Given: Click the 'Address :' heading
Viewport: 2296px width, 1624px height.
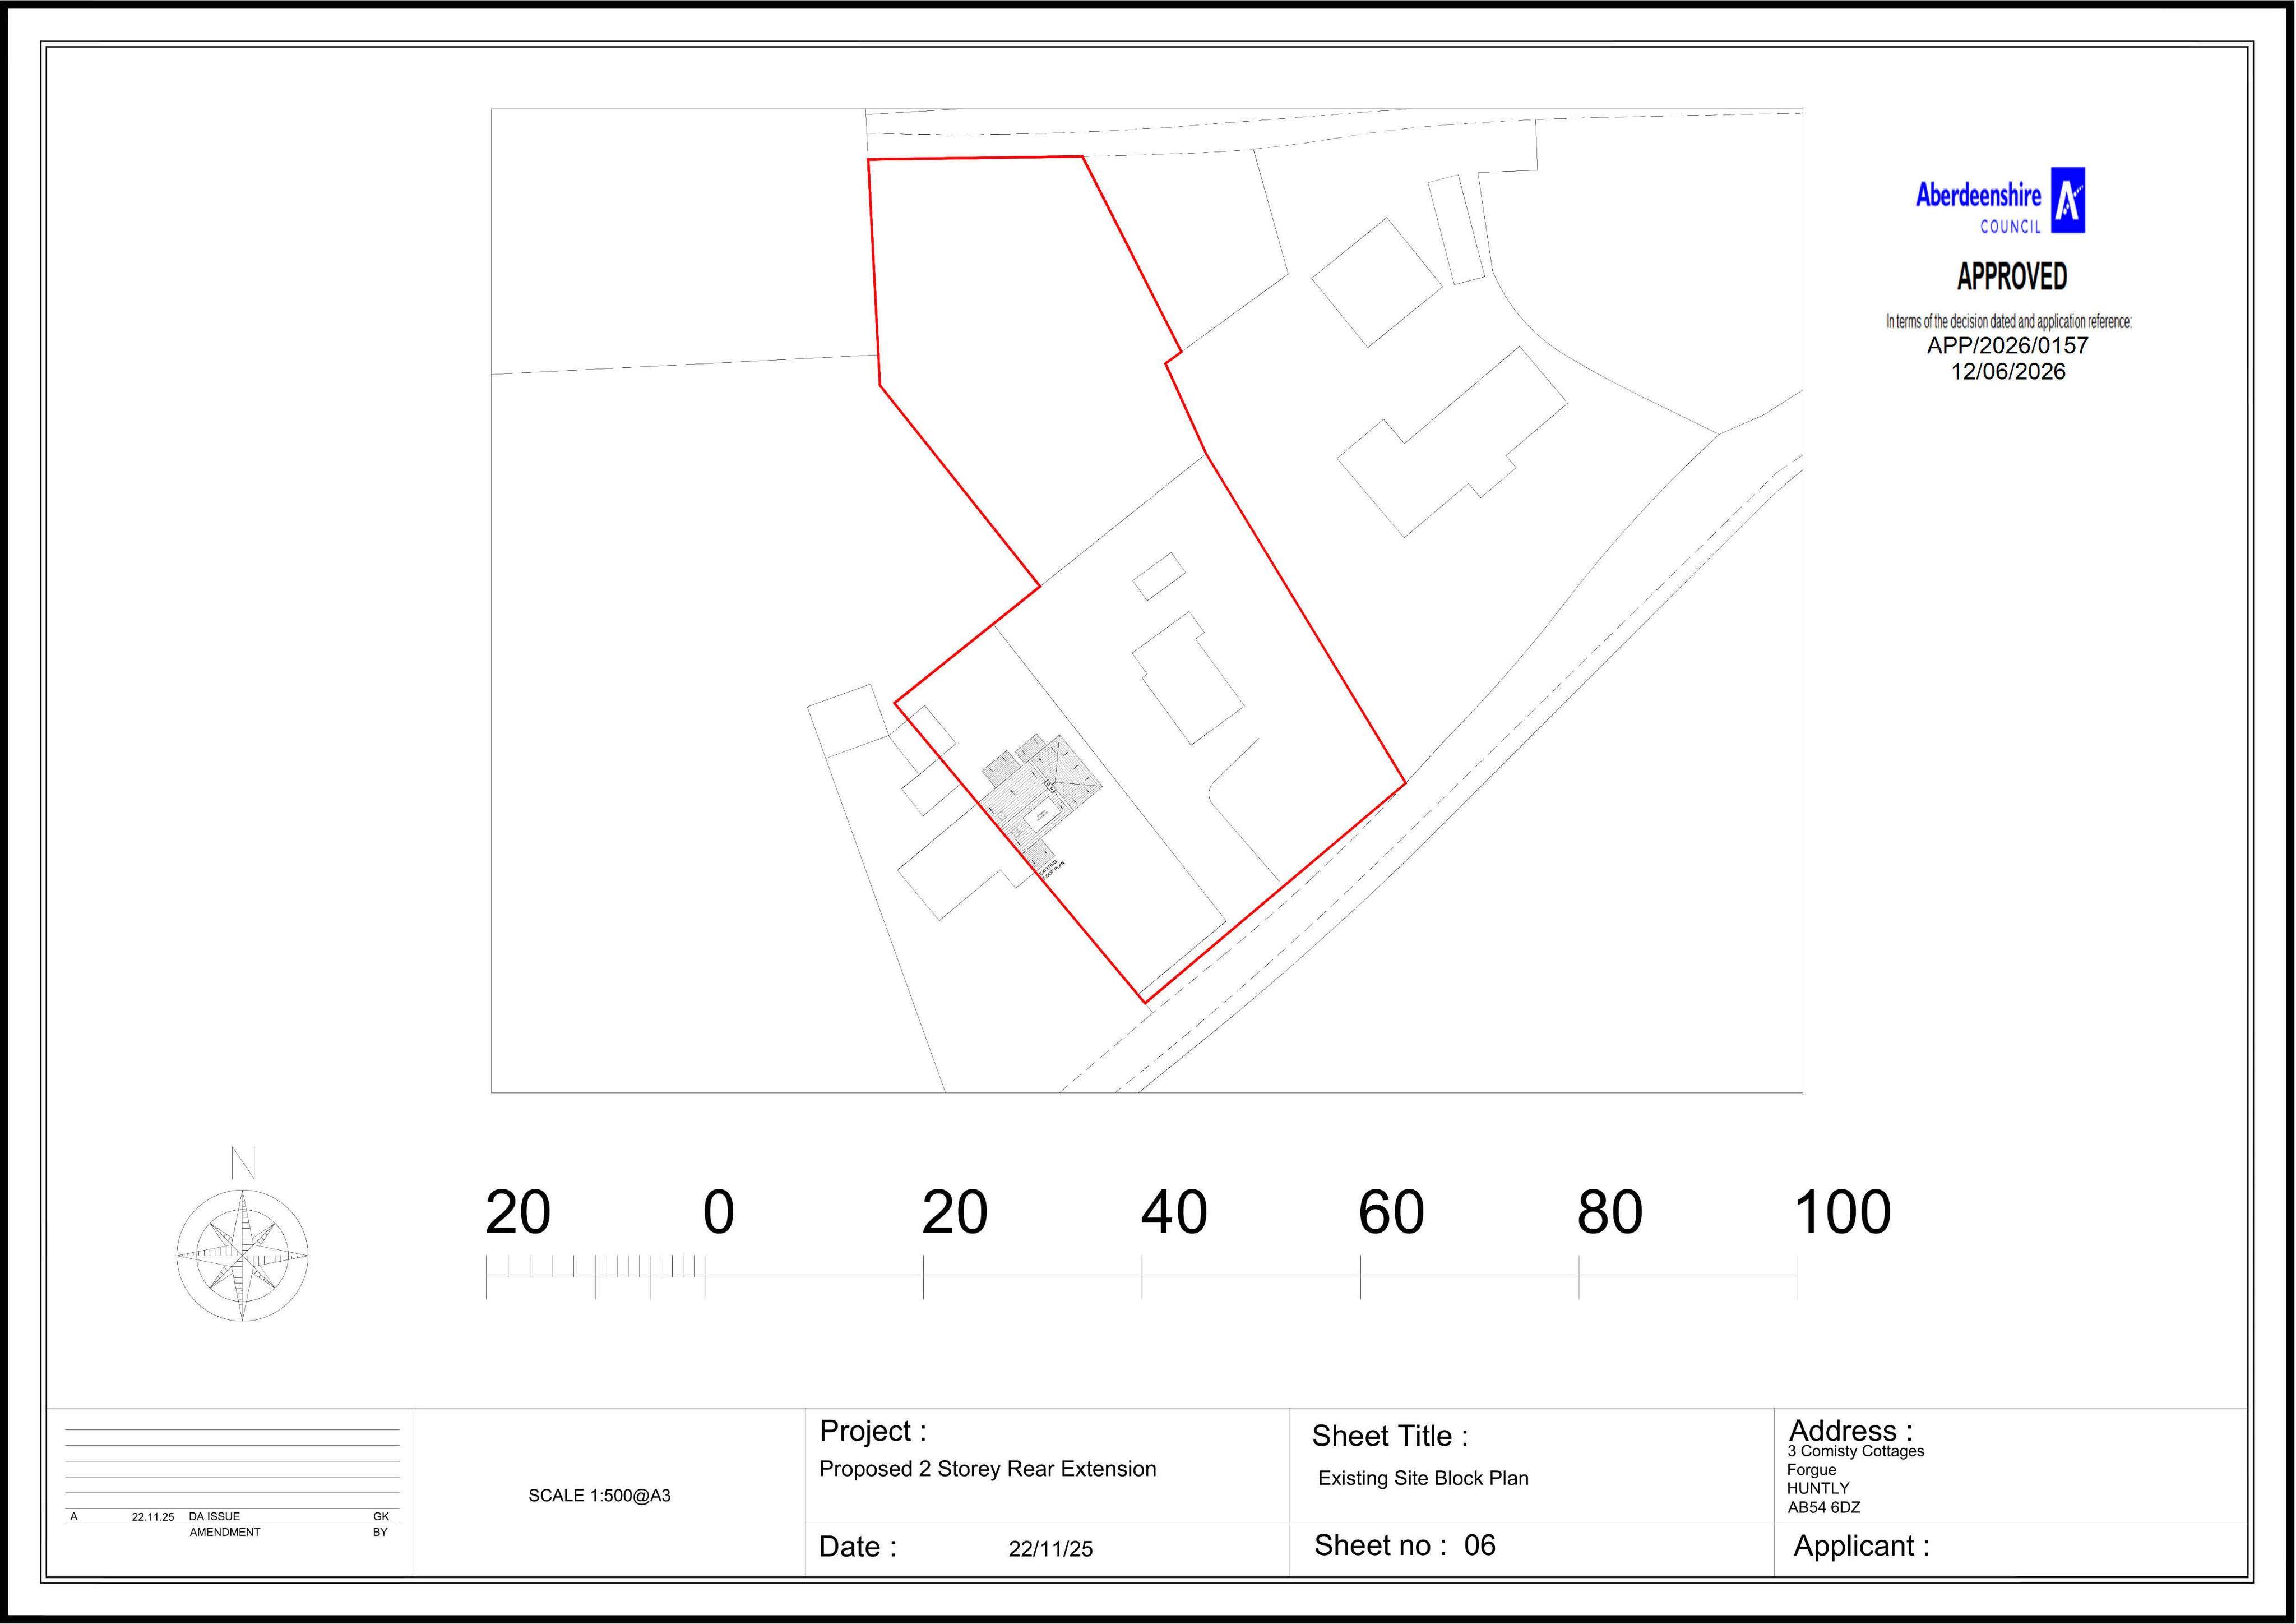Looking at the screenshot, I should pyautogui.click(x=1850, y=1431).
